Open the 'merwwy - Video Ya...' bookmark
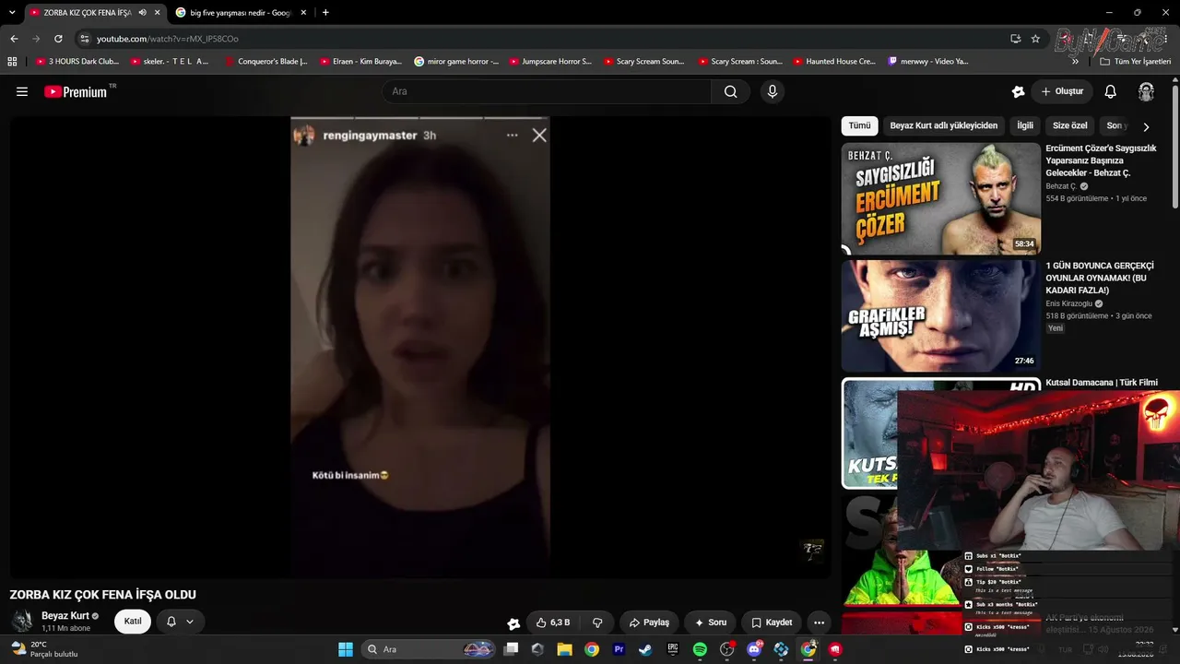 pos(928,62)
